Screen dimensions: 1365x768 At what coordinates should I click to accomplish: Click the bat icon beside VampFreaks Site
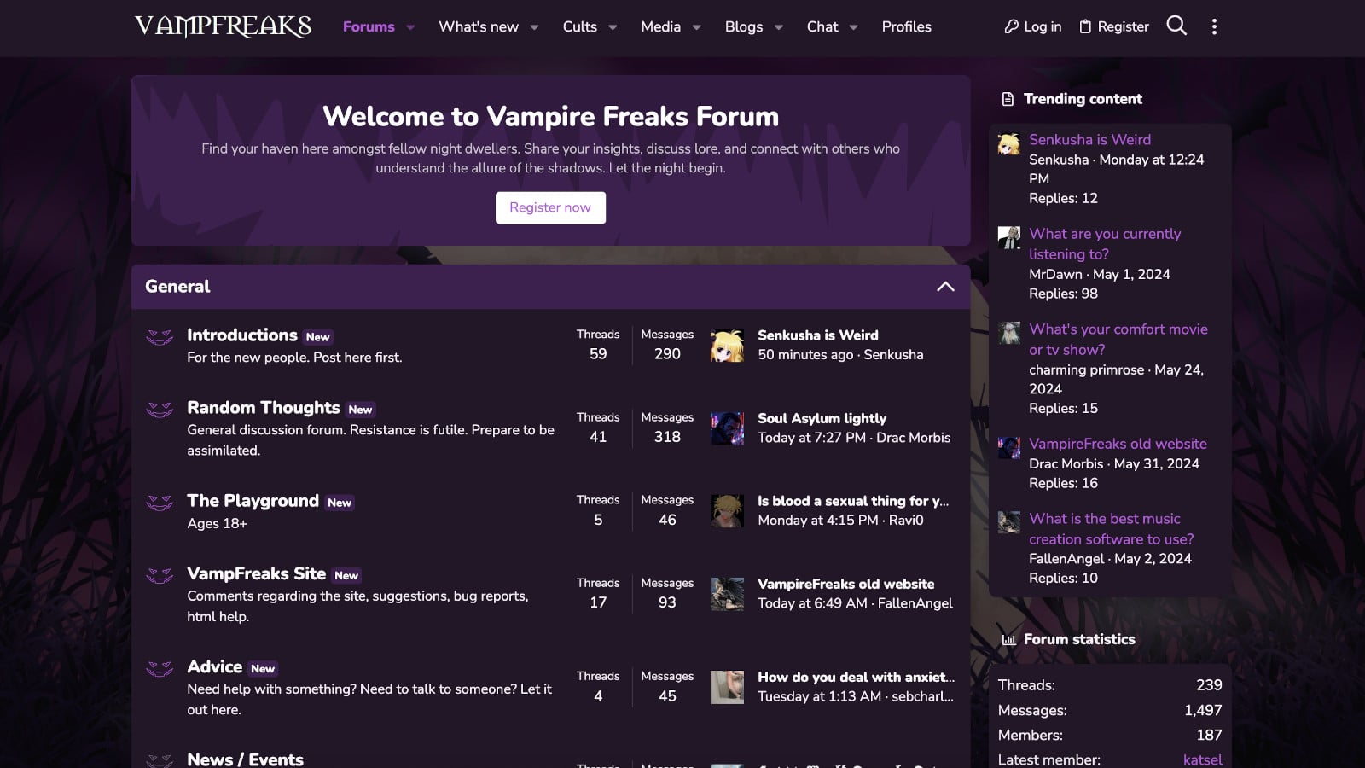tap(160, 575)
